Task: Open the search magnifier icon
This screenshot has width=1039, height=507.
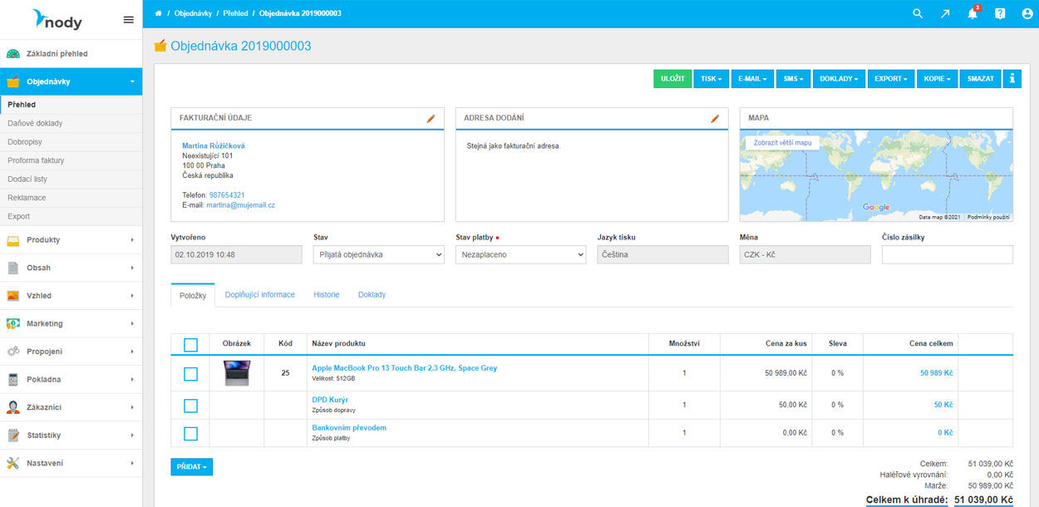Action: [x=918, y=13]
